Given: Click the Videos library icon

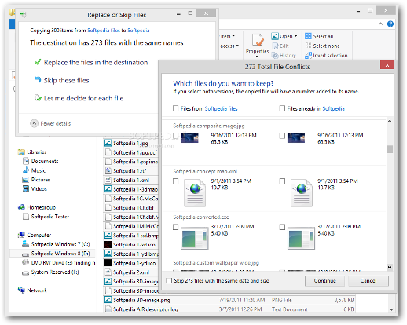Looking at the screenshot, I should click(26, 188).
